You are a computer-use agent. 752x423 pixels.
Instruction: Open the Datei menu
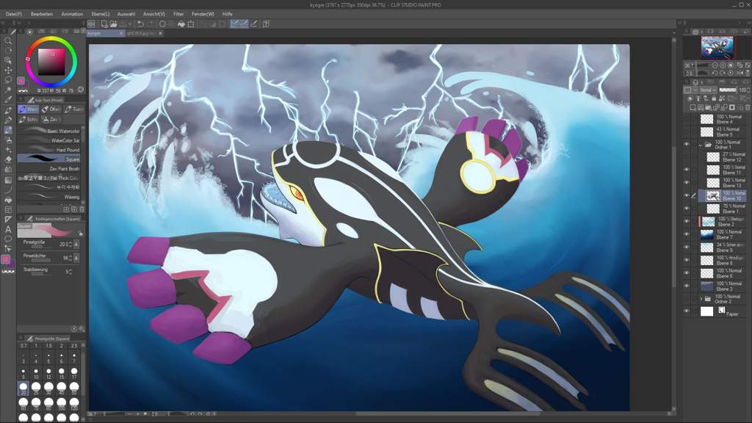pyautogui.click(x=14, y=14)
